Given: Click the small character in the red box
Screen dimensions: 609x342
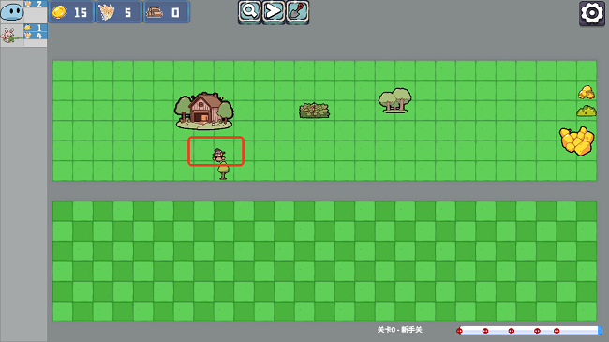Looking at the screenshot, I should (218, 155).
